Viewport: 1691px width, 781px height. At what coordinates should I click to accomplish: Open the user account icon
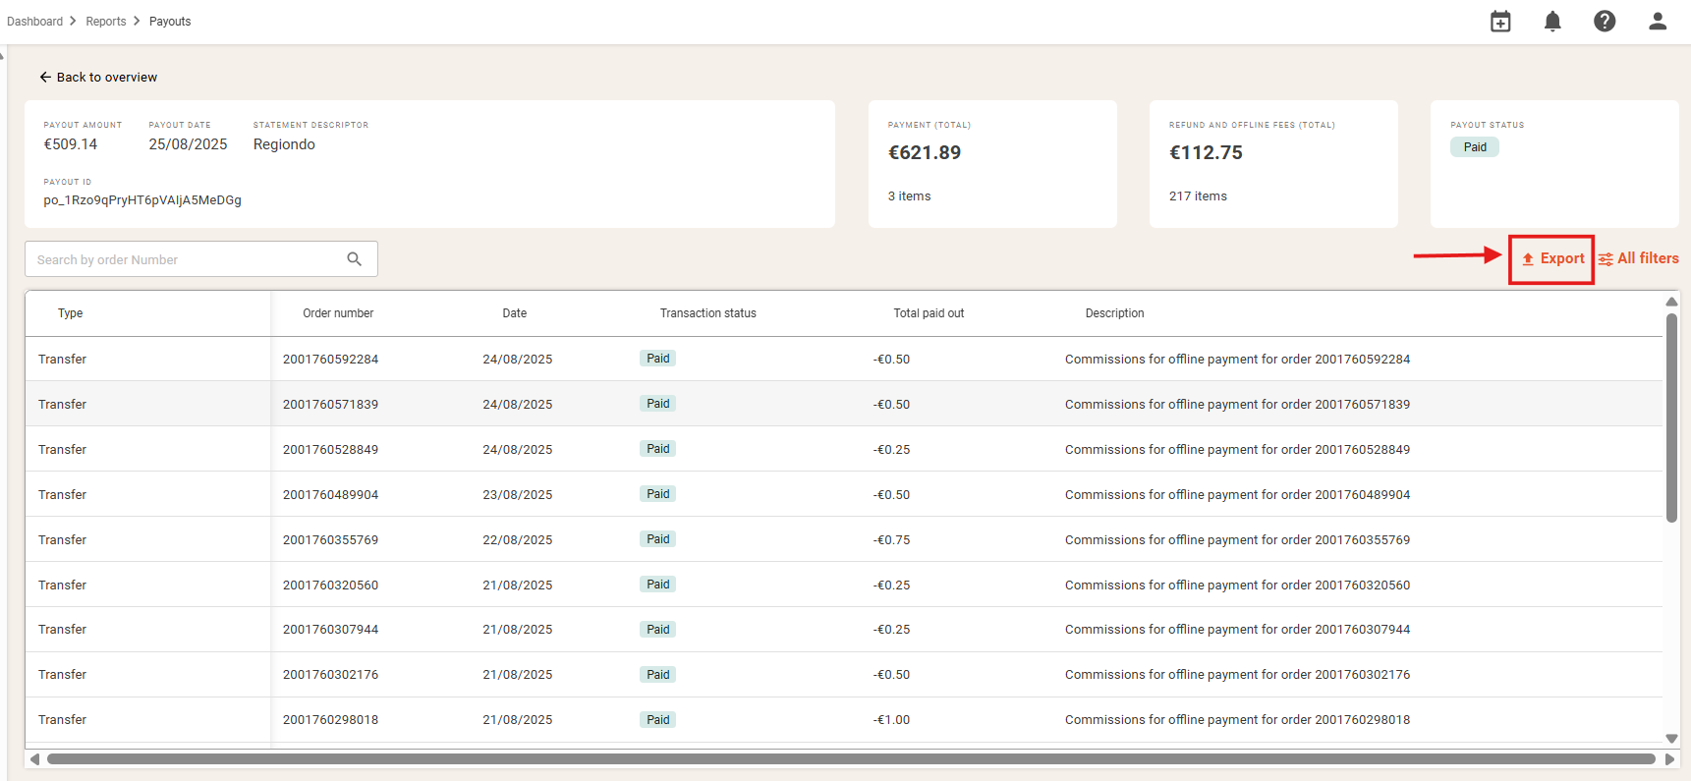pyautogui.click(x=1658, y=22)
